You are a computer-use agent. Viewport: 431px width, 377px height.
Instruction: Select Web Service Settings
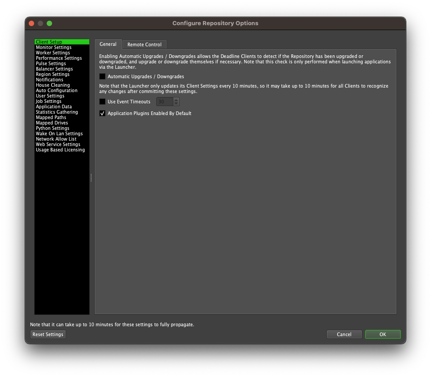pos(62,144)
